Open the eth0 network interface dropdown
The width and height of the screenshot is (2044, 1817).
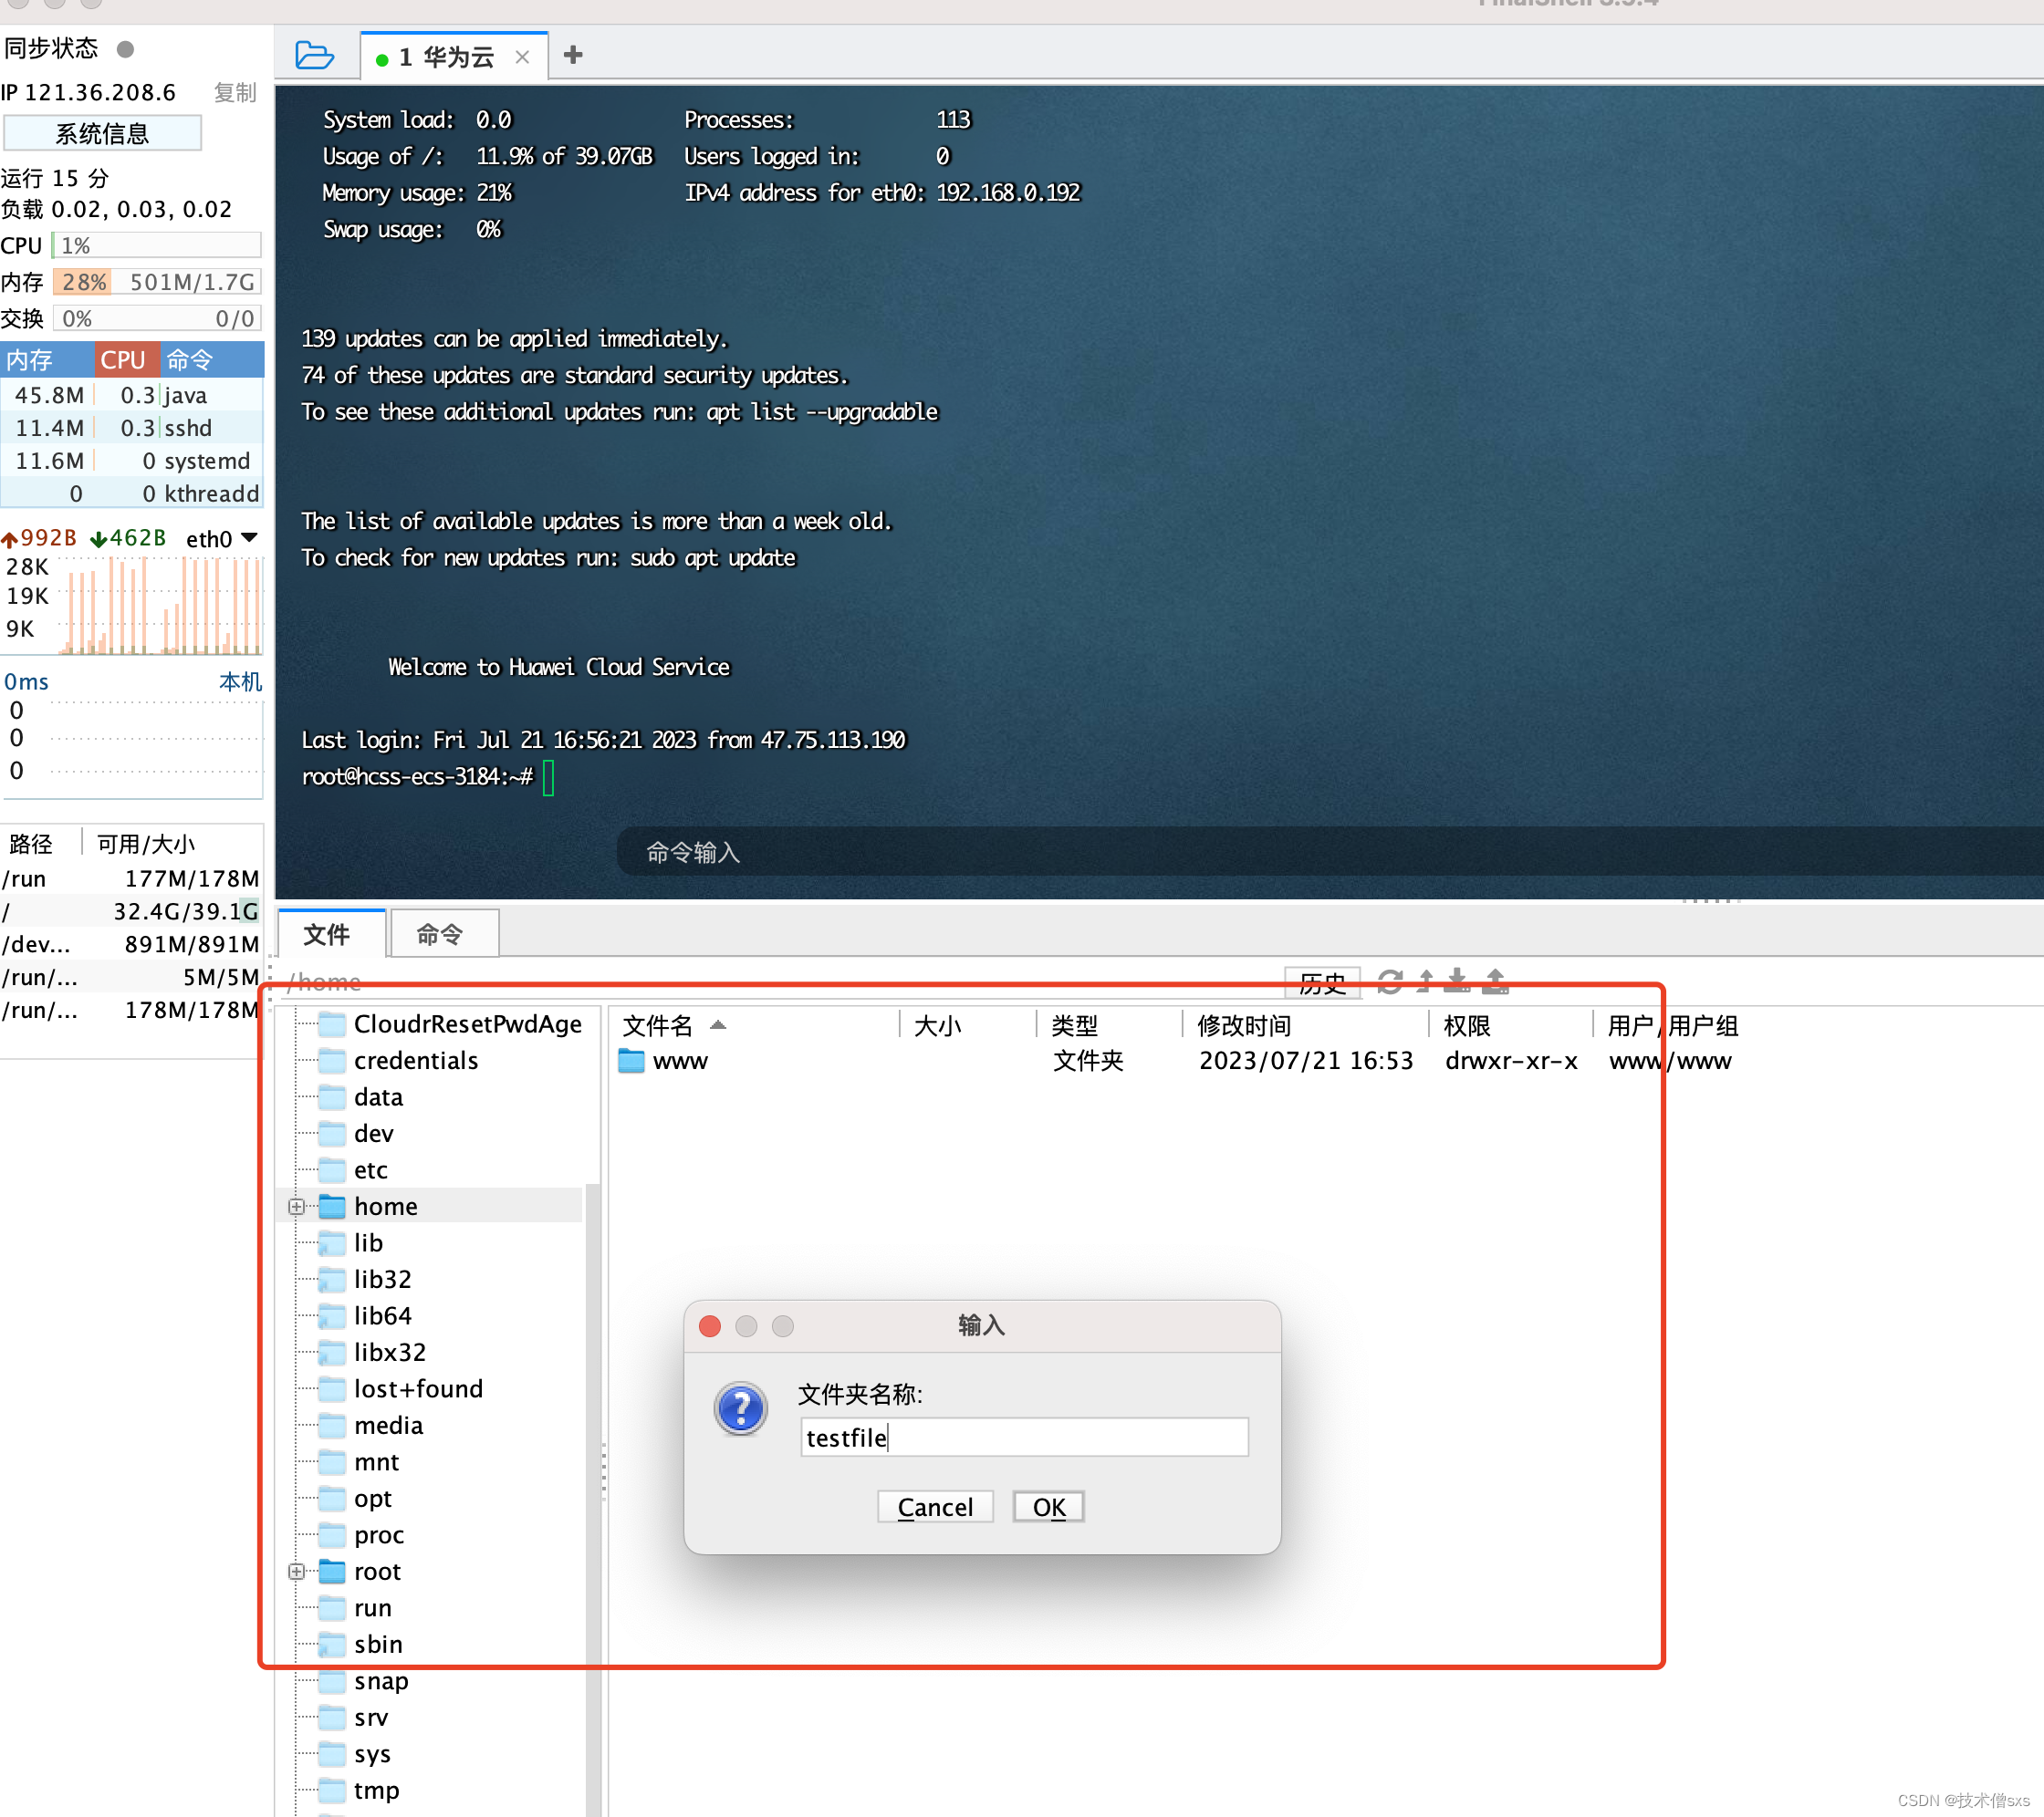point(250,537)
